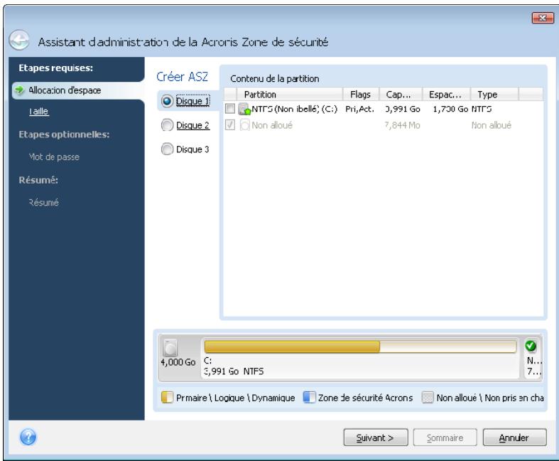Click the Annuler button
Image resolution: width=559 pixels, height=461 pixels.
tap(514, 438)
